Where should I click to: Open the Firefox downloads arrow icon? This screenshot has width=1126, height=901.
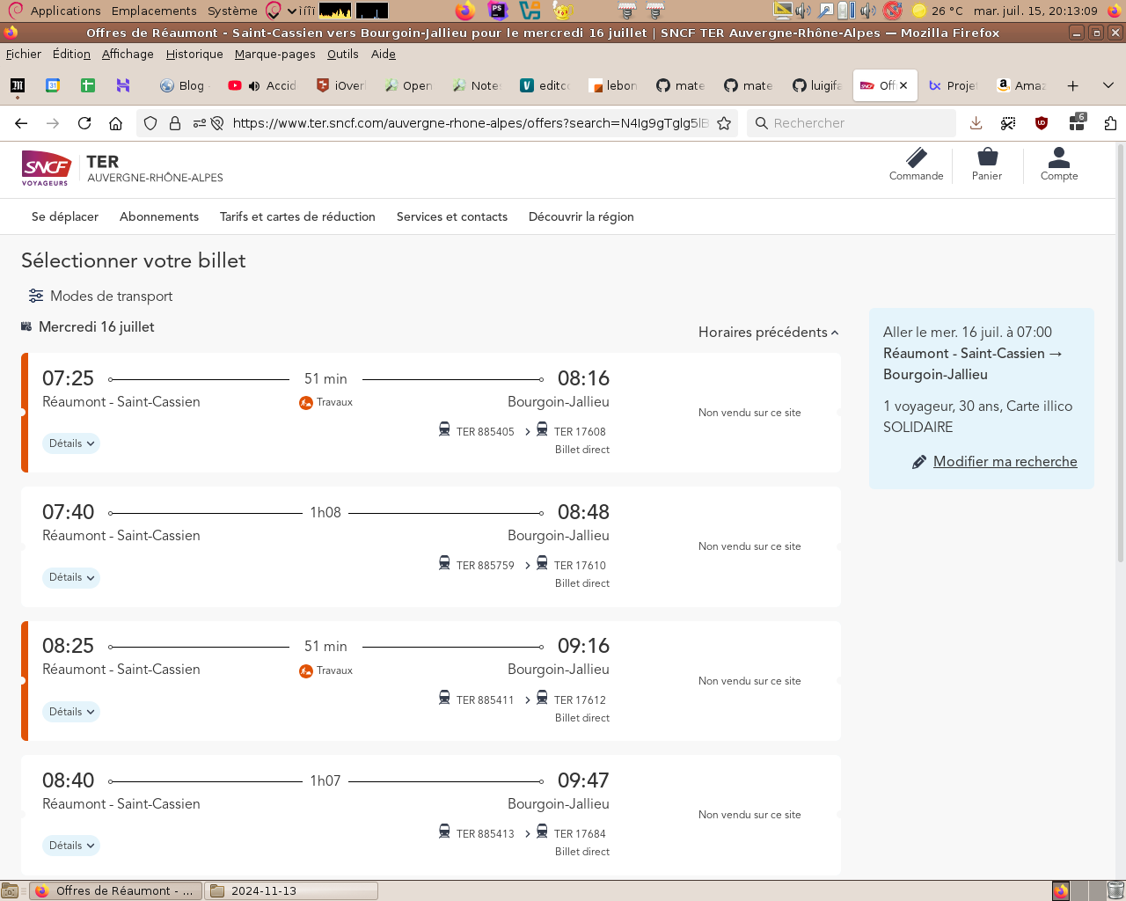(x=976, y=123)
